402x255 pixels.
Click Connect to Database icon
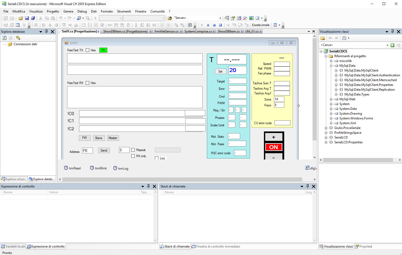18,38
